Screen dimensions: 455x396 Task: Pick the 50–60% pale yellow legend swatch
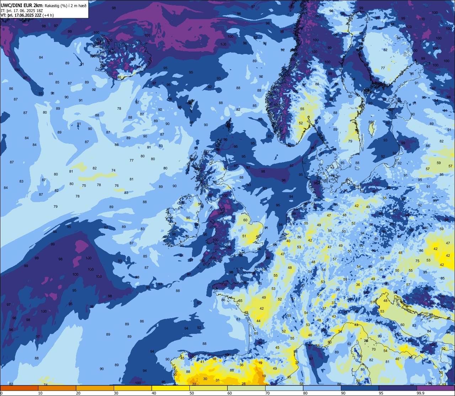[208, 388]
